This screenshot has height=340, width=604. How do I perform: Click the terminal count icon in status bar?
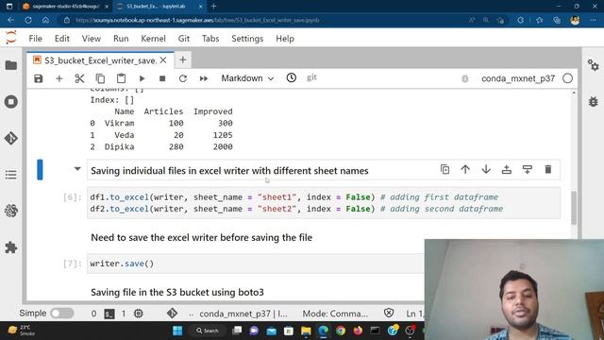(x=109, y=314)
